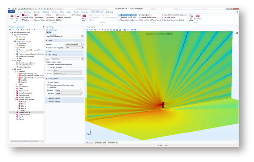Click the Animation export icon
This screenshot has height=162, width=254.
198,17
